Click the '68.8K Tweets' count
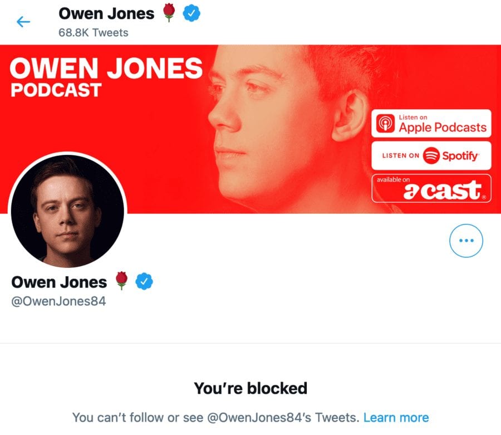The height and width of the screenshot is (435, 501). pos(93,32)
